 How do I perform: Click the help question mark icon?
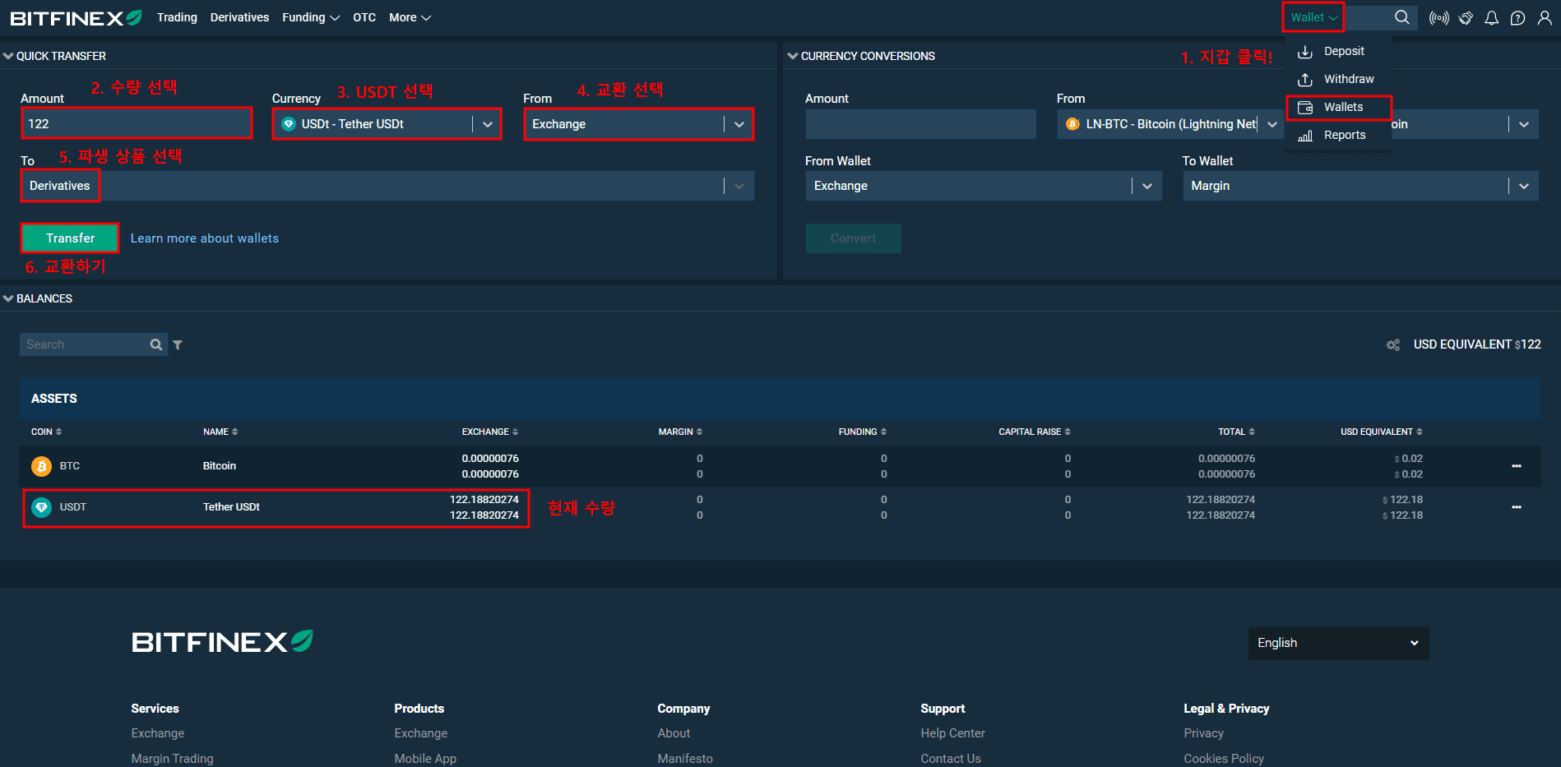[x=1517, y=18]
